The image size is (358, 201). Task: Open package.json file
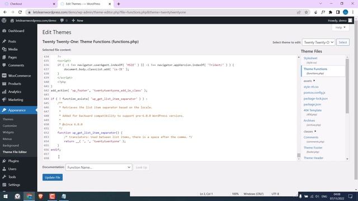[x=312, y=104]
